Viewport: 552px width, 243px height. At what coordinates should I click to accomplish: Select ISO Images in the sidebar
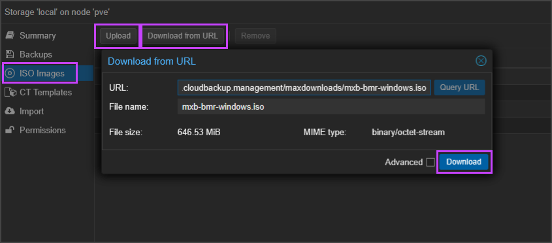[47, 73]
